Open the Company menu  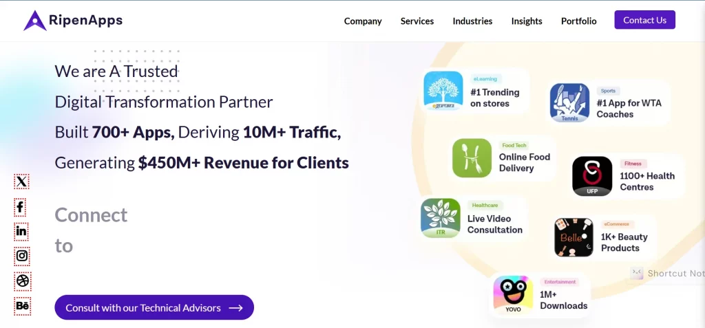pyautogui.click(x=363, y=21)
